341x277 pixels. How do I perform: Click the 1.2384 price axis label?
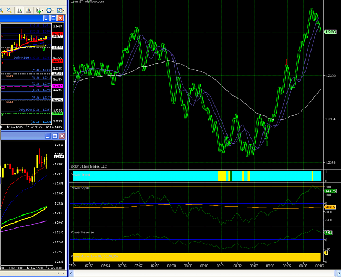coord(330,119)
